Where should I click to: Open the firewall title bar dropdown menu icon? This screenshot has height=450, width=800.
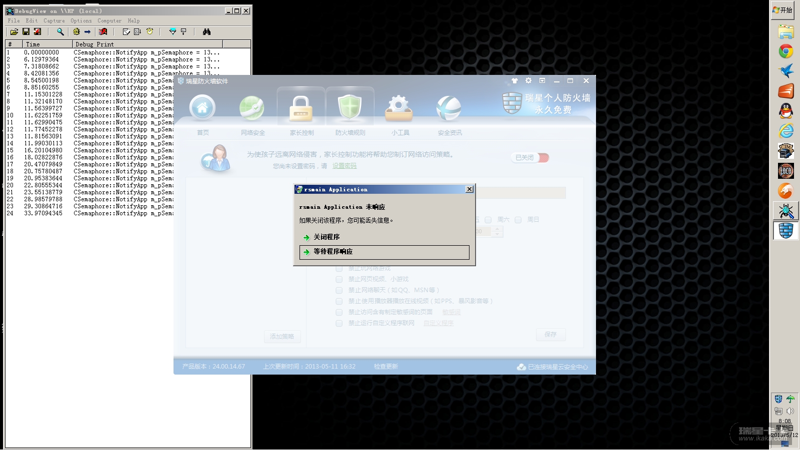coord(542,80)
